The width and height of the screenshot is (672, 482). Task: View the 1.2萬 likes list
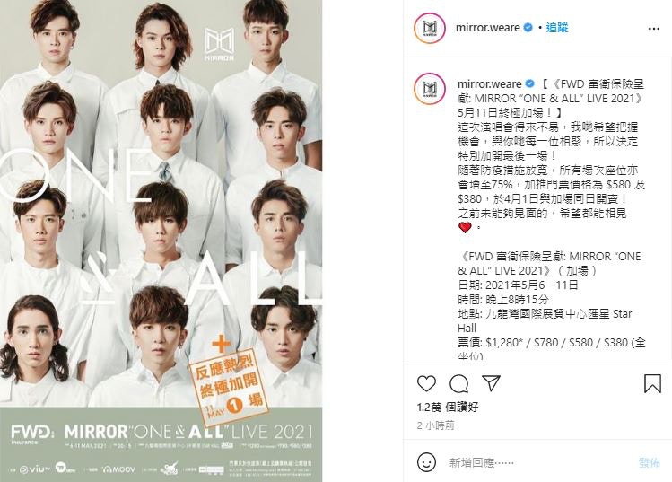tap(448, 407)
